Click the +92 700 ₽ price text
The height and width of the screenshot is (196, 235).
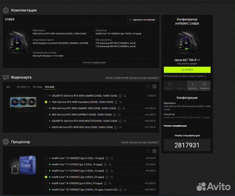pyautogui.click(x=150, y=127)
